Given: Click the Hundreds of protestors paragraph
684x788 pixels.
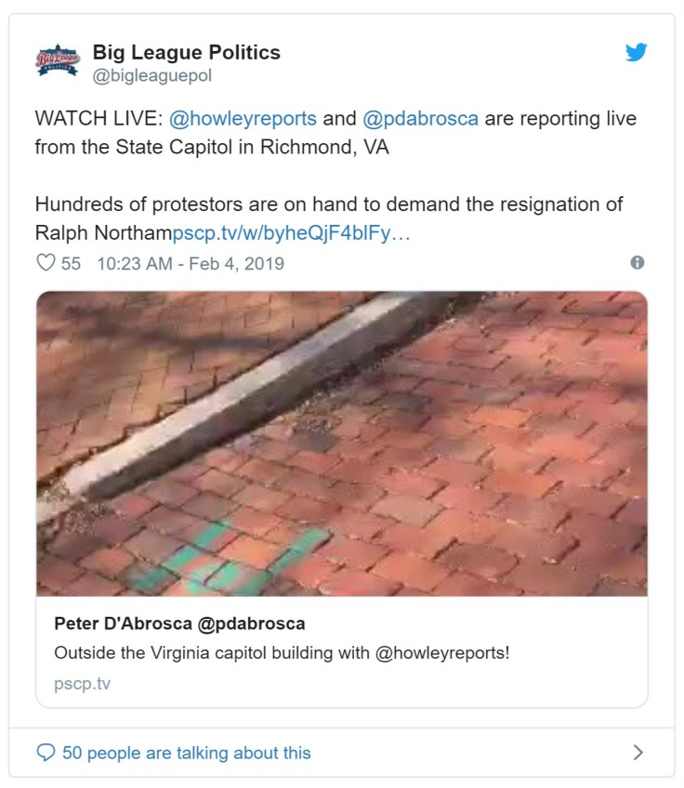Looking at the screenshot, I should pos(329,218).
